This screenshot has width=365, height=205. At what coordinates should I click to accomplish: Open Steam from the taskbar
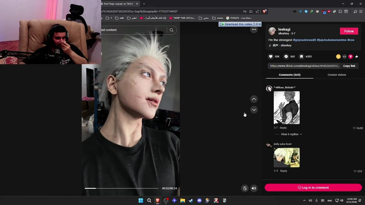(191, 200)
